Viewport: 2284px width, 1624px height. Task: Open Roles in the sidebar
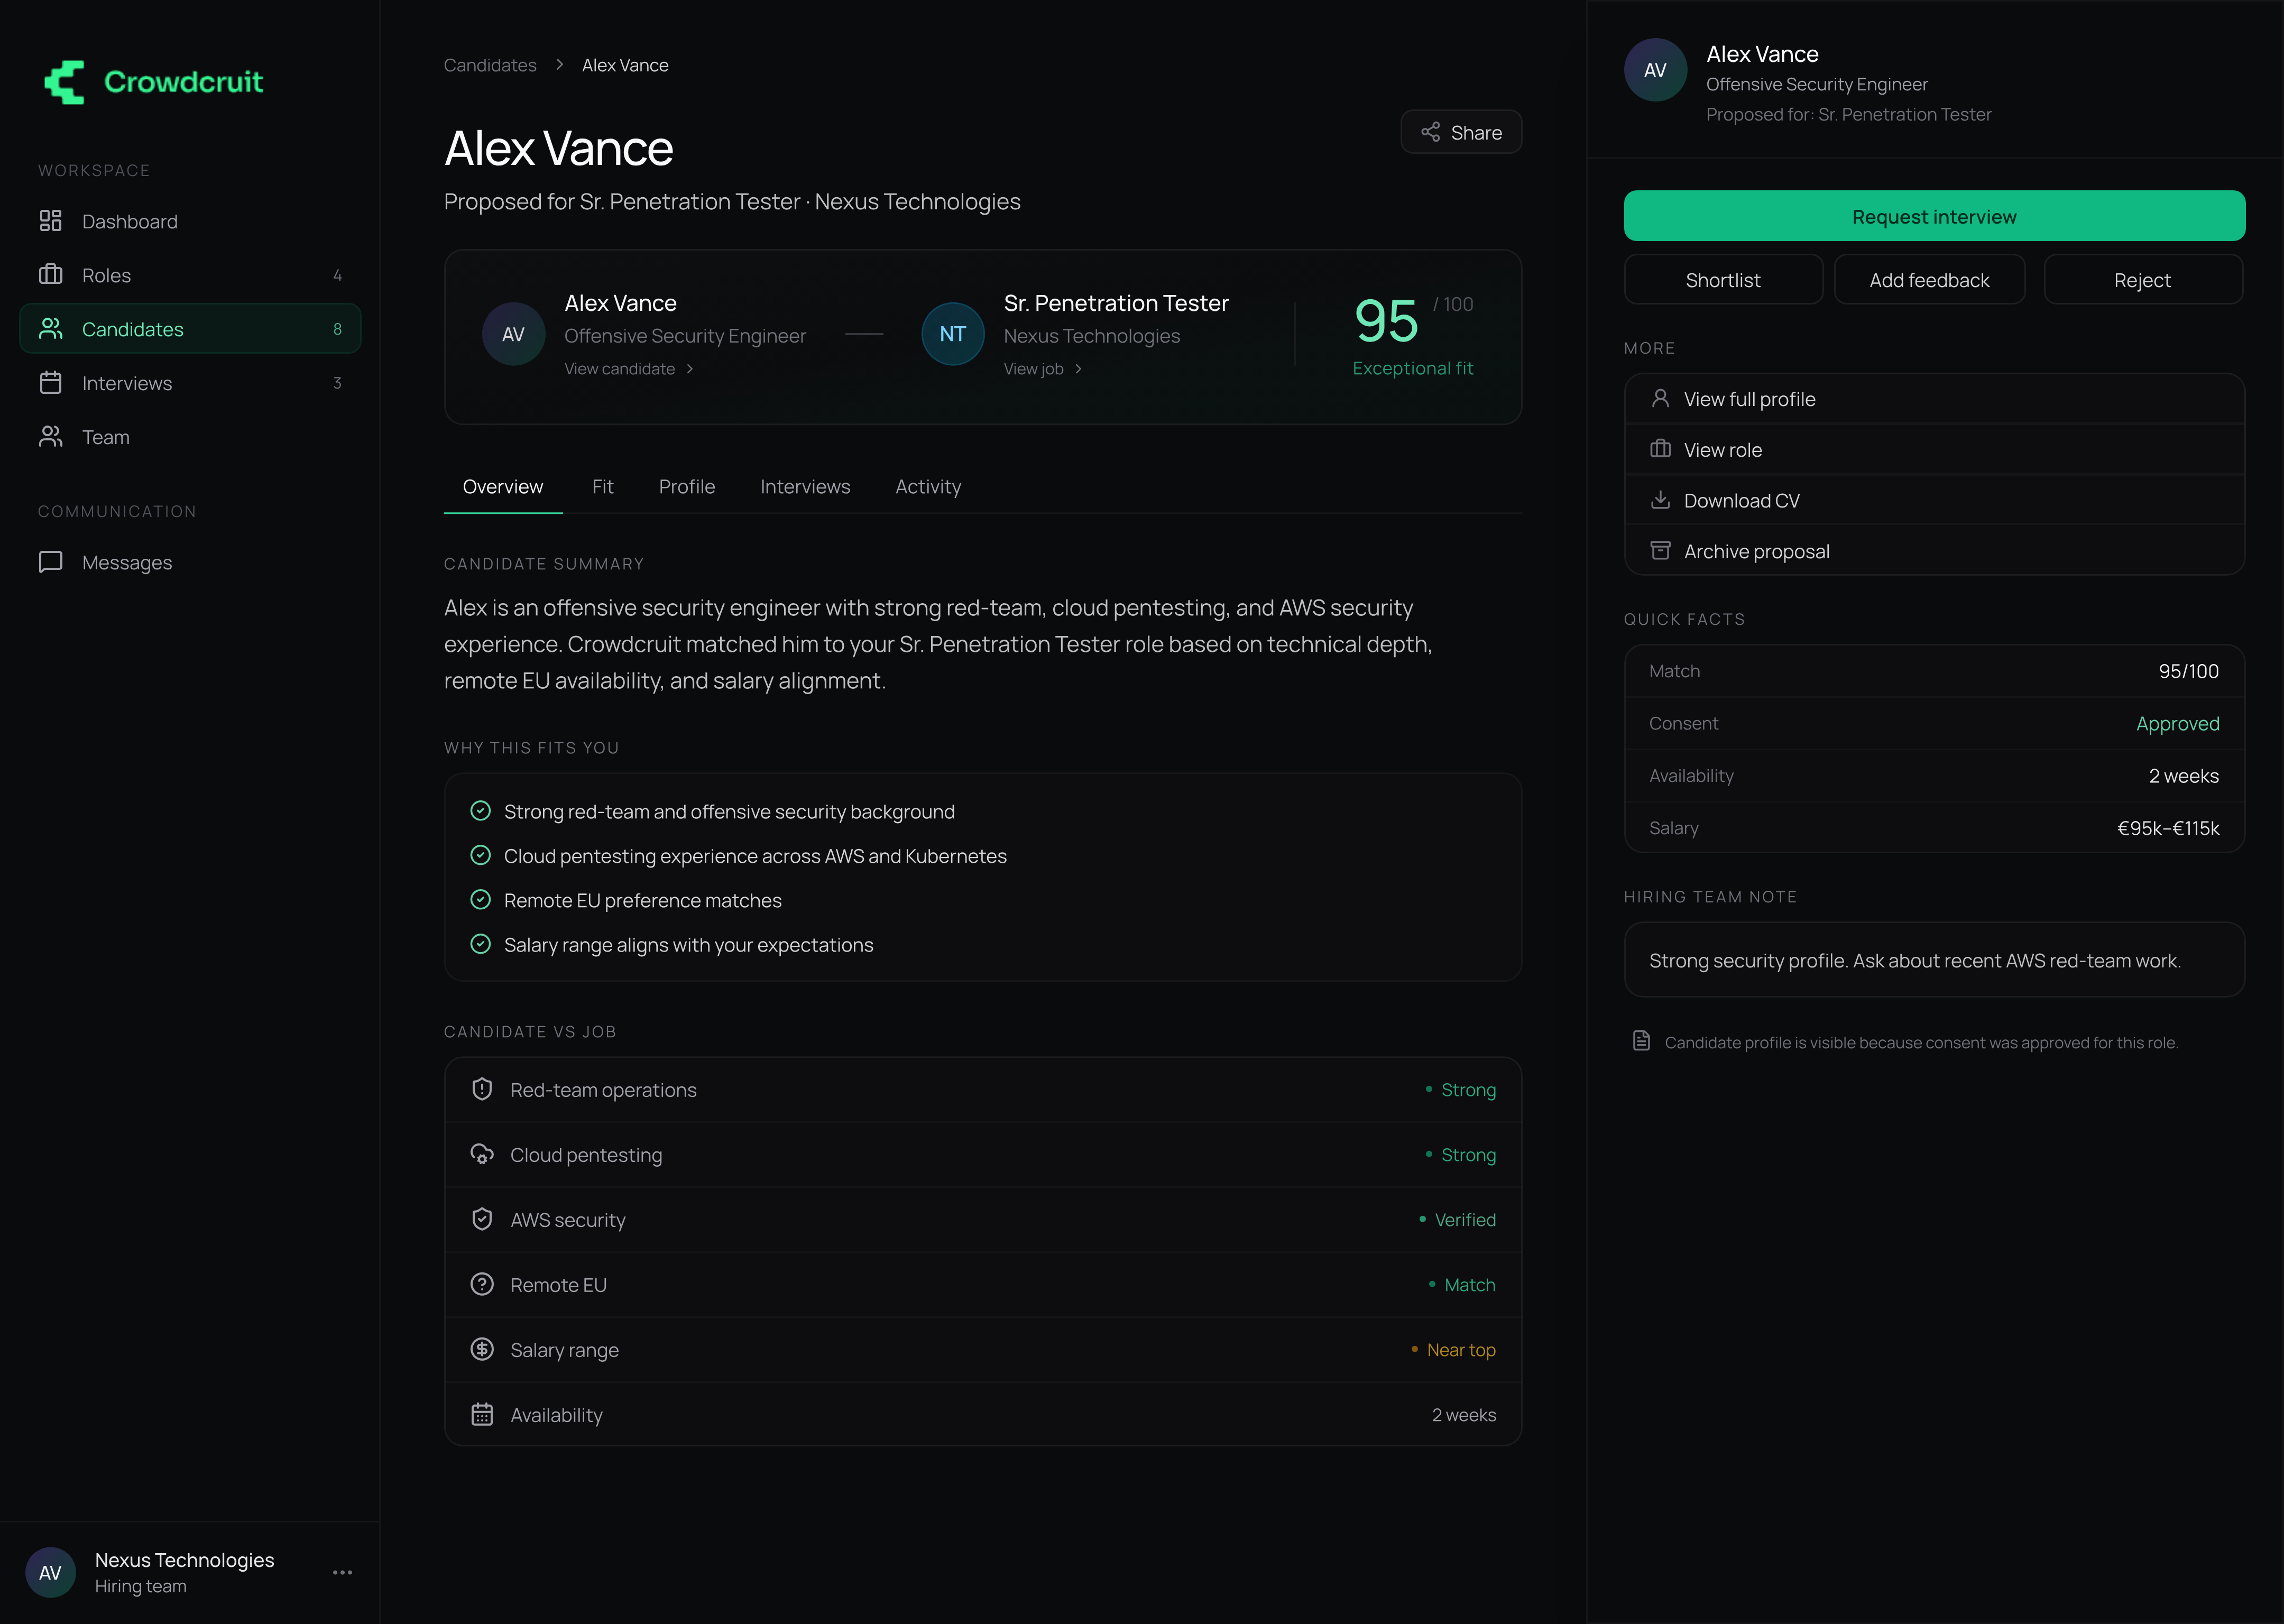pos(190,274)
